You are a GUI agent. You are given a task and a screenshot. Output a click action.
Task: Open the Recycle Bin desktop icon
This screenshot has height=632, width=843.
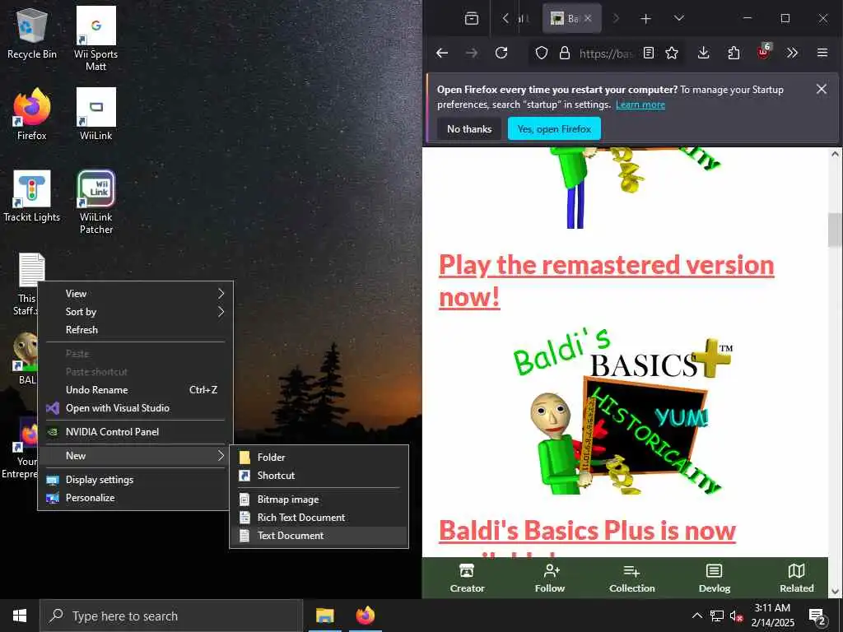[x=32, y=33]
